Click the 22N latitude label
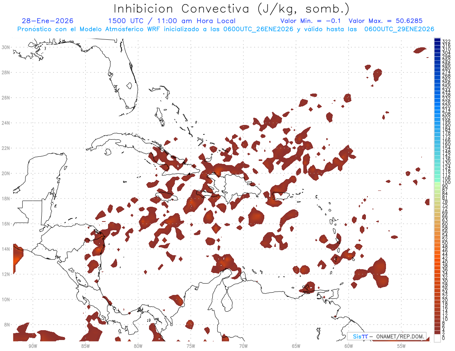Viewport: 455px width, 351px height. [6, 148]
